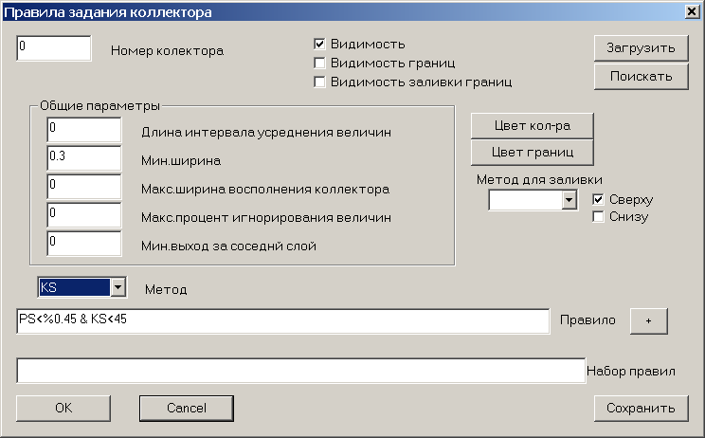705x438 pixels.
Task: Click the Cancel button
Action: [x=187, y=409]
